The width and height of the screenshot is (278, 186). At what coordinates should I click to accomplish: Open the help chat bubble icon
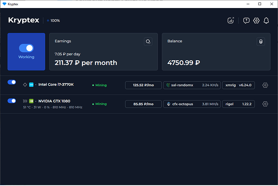pos(246,20)
